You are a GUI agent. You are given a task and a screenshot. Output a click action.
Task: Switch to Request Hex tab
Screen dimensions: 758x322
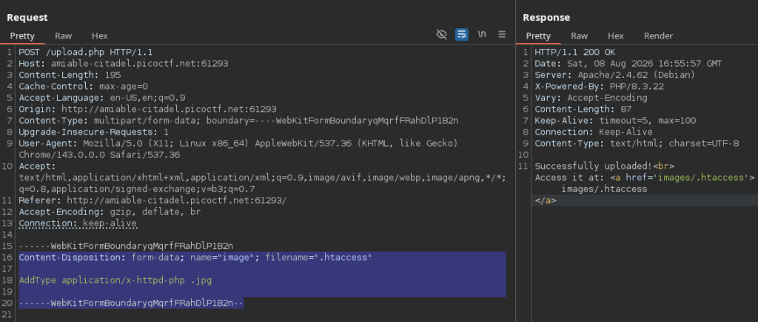point(100,36)
